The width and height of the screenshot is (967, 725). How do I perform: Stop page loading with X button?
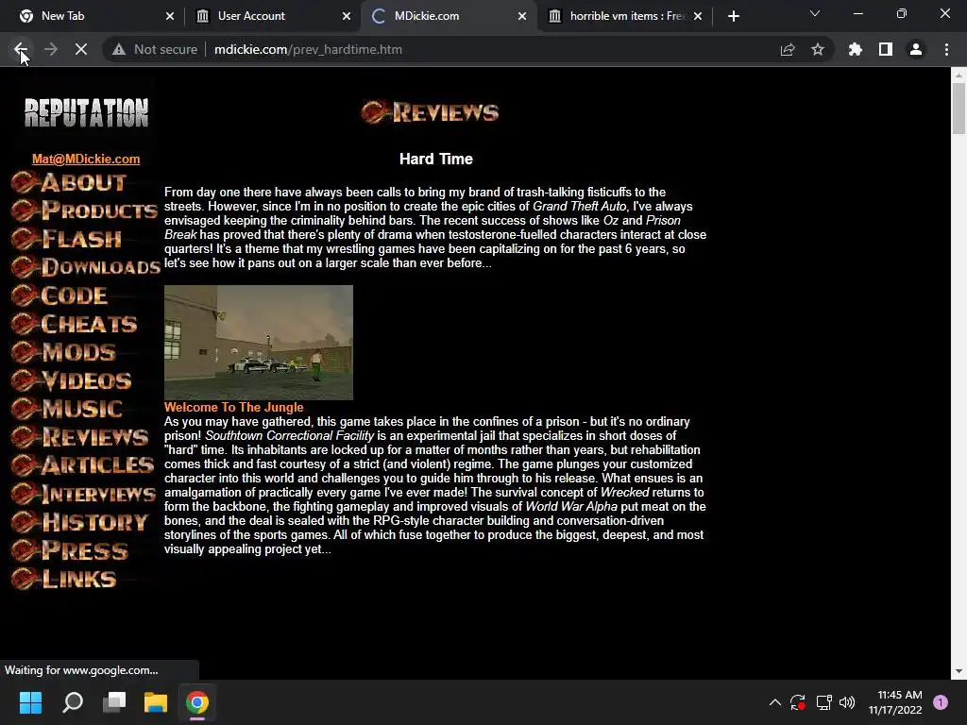pos(81,49)
